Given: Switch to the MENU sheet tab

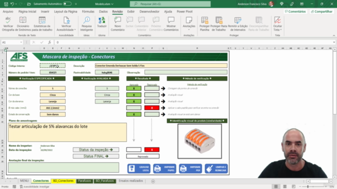Looking at the screenshot, I should [24, 181].
